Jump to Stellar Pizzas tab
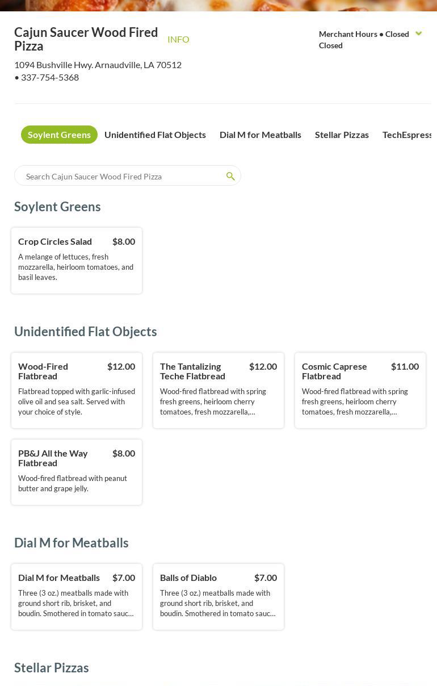Screen dimensions: 437x686 click(342, 135)
